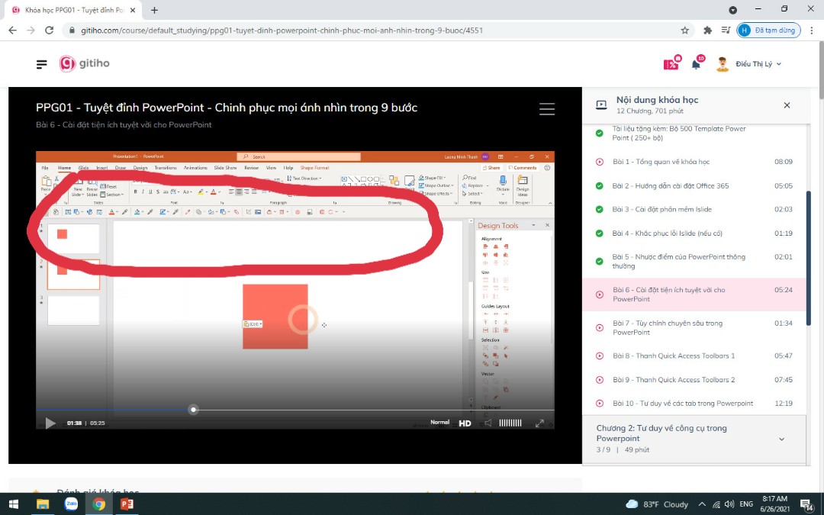Click ENG language indicator
This screenshot has width=824, height=515.
click(746, 504)
